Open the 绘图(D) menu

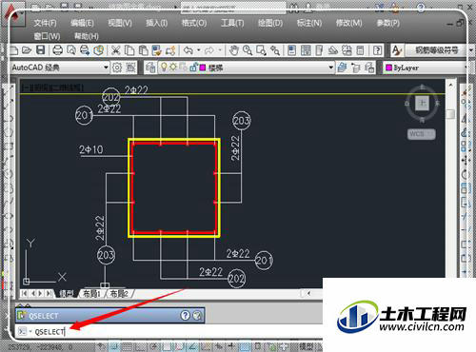(270, 23)
